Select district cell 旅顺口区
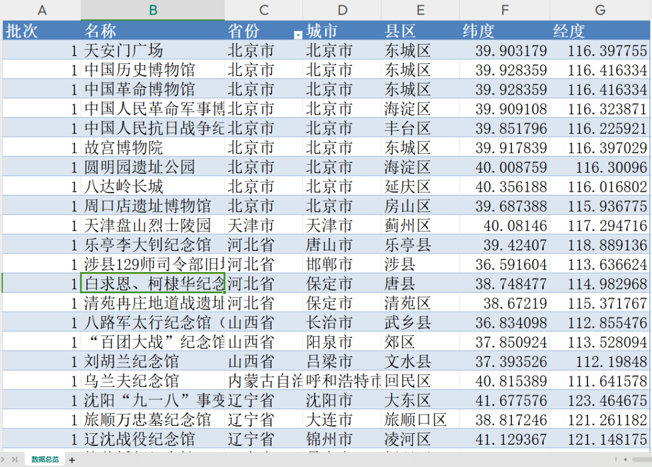 (420, 419)
